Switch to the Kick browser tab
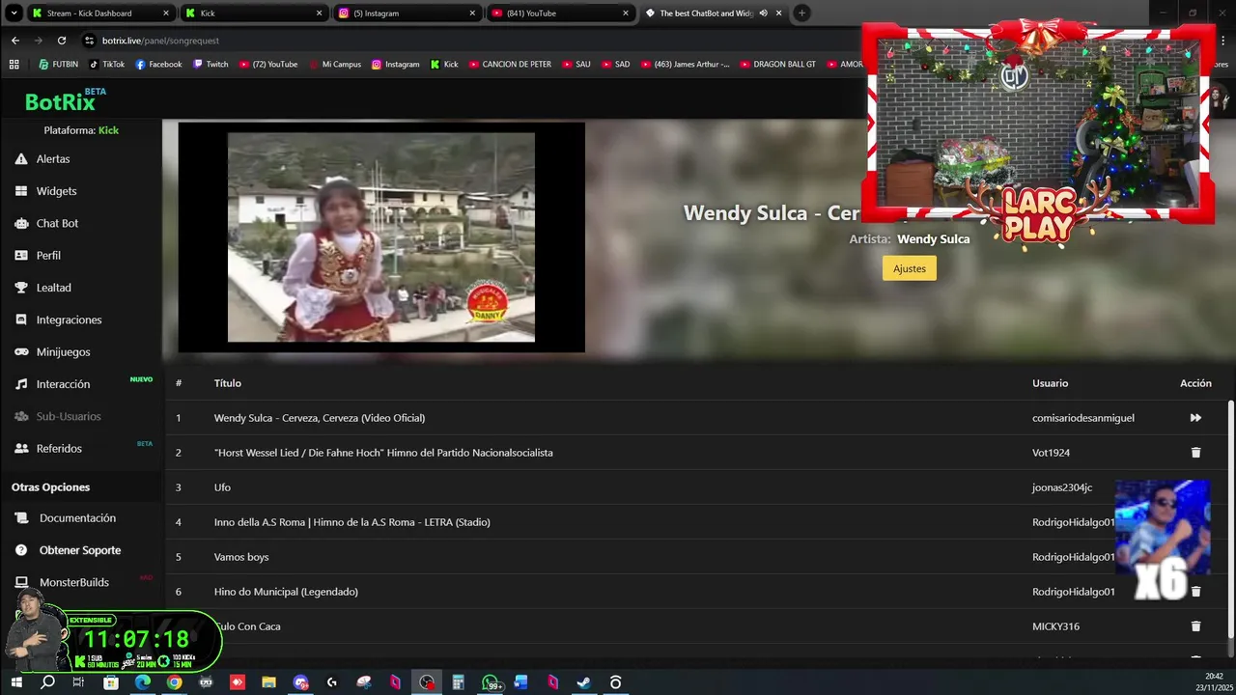 [x=254, y=14]
